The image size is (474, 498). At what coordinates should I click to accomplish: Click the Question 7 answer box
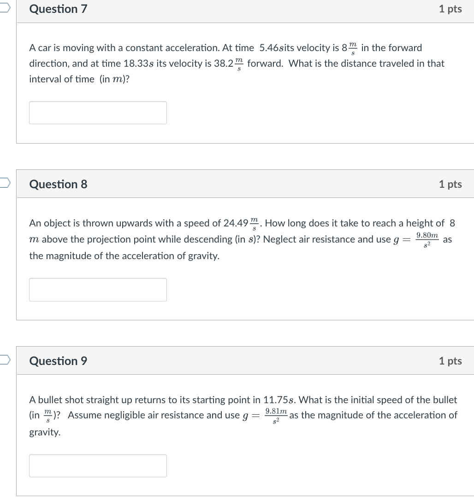pyautogui.click(x=98, y=113)
